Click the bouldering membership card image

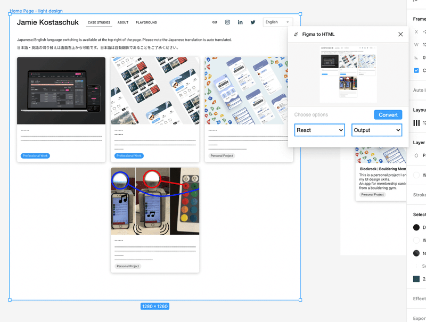246,90
